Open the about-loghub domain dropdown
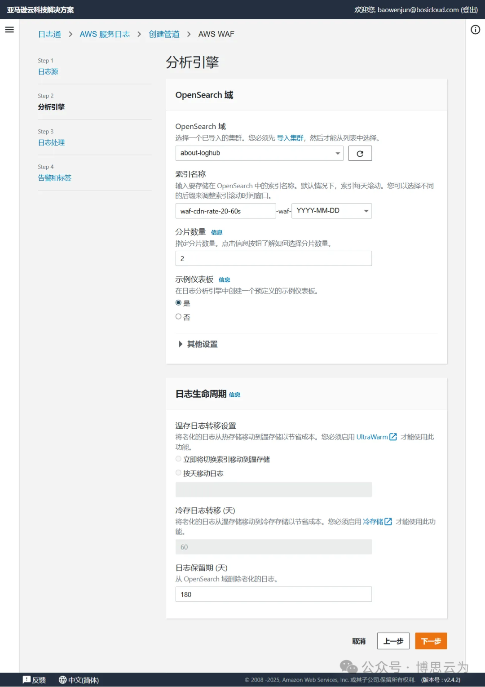485x687 pixels. tap(259, 153)
